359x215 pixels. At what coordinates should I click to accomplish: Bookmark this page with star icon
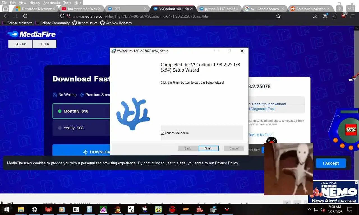point(278,16)
